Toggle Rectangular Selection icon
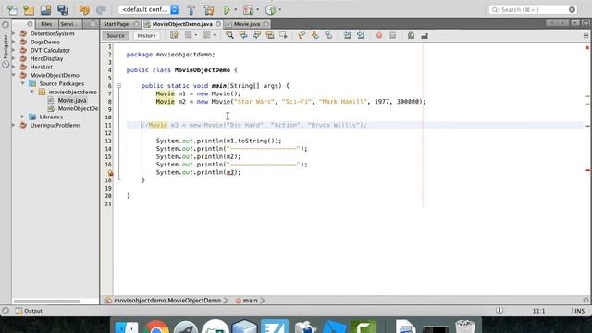 284,35
